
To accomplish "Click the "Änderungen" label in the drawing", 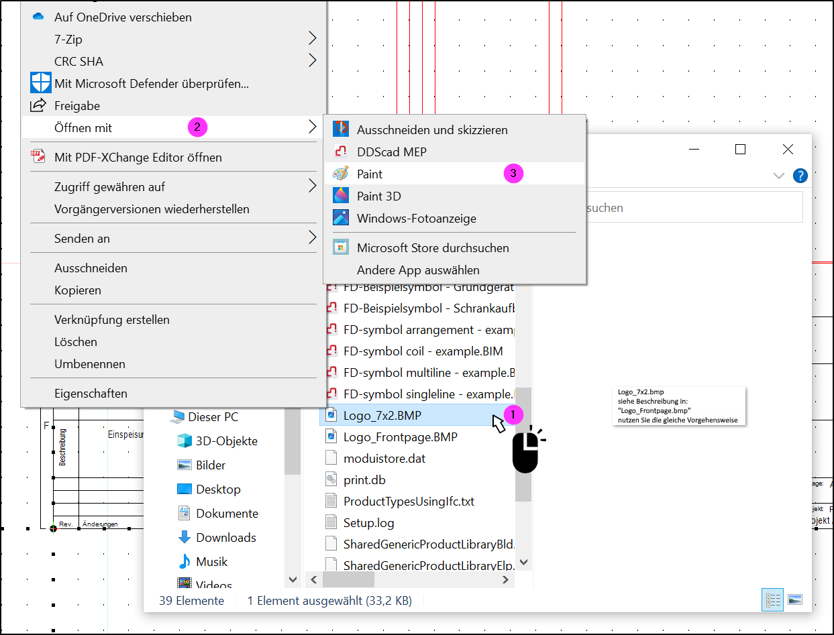I will (100, 524).
